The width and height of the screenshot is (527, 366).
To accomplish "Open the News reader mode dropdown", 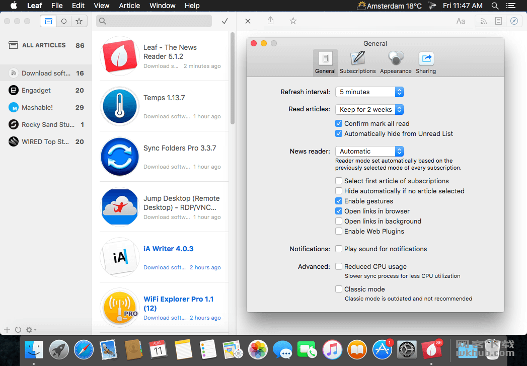I will point(369,151).
